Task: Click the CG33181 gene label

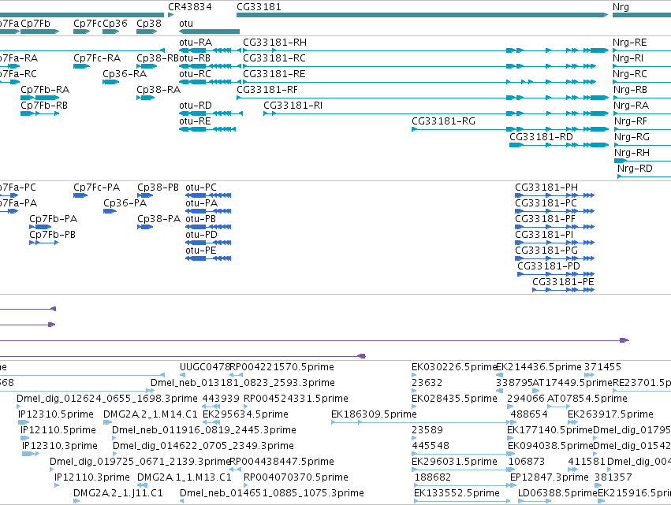Action: pyautogui.click(x=259, y=7)
